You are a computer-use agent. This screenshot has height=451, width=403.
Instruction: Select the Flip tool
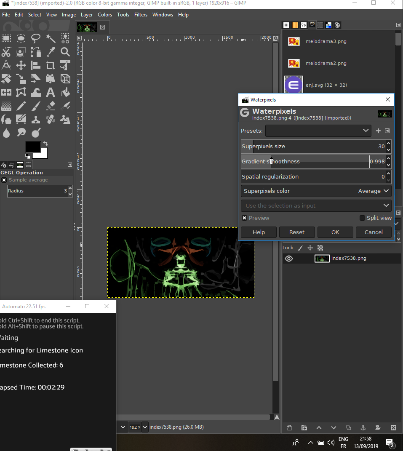coord(6,92)
